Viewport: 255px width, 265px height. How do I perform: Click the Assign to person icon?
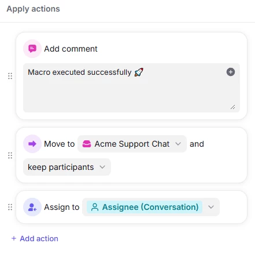click(32, 207)
